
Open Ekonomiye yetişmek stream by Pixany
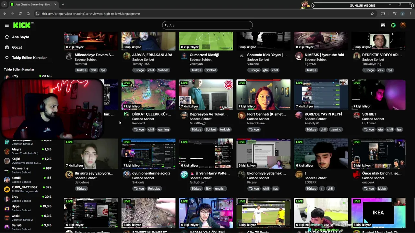point(263,154)
